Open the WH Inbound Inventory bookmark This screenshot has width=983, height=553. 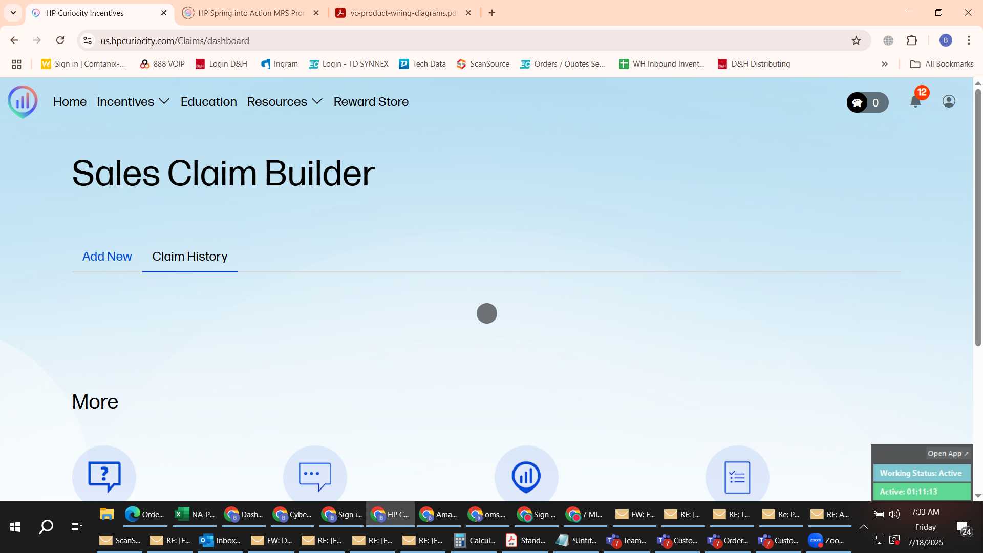[x=662, y=64]
